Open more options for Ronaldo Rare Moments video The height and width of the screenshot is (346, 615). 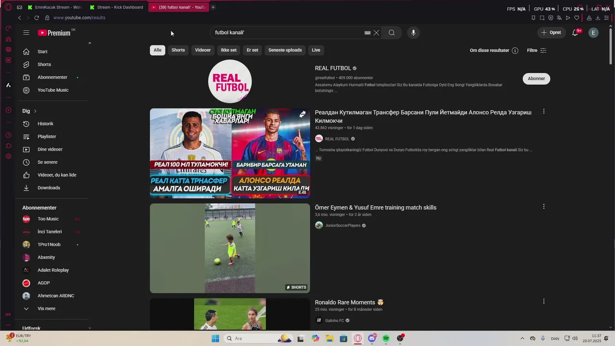pos(544,301)
